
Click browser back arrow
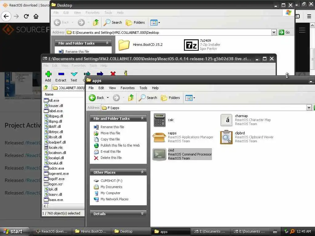(6, 16)
